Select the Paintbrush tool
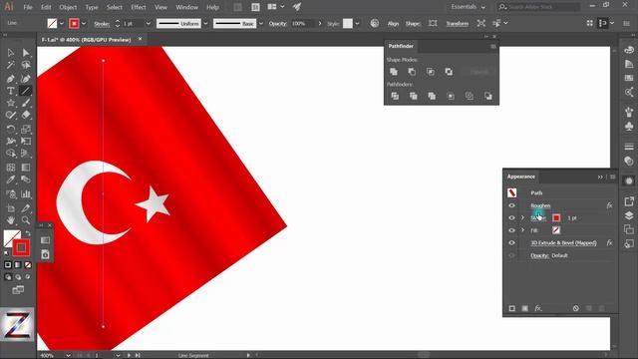The image size is (638, 359). (x=26, y=103)
